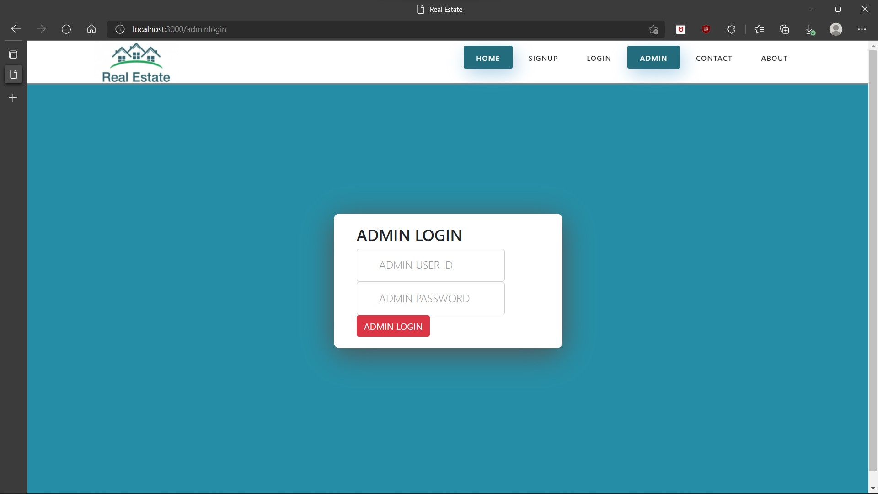
Task: Open the uBlock Origin extension
Action: pos(706,29)
